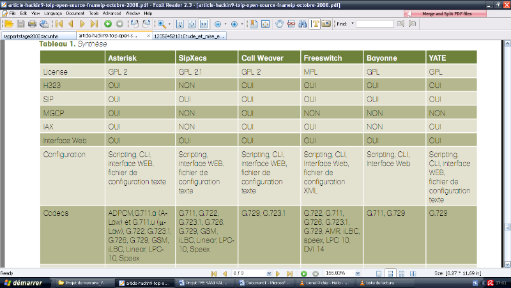Print the document using the printer icon
This screenshot has height=288, width=511.
(x=32, y=24)
